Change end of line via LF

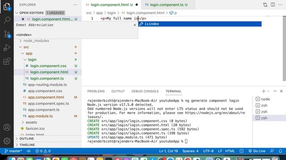tap(220, 151)
